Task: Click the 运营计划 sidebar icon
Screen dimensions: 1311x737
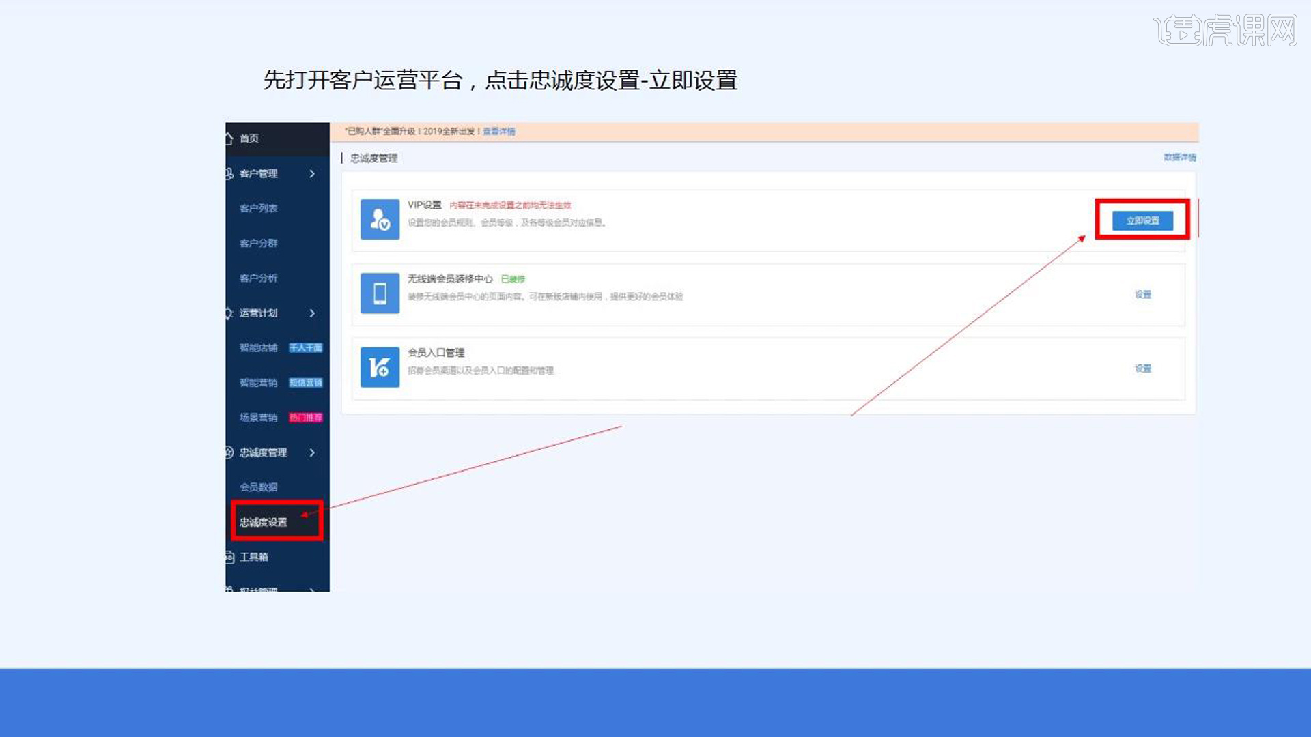Action: pyautogui.click(x=227, y=313)
